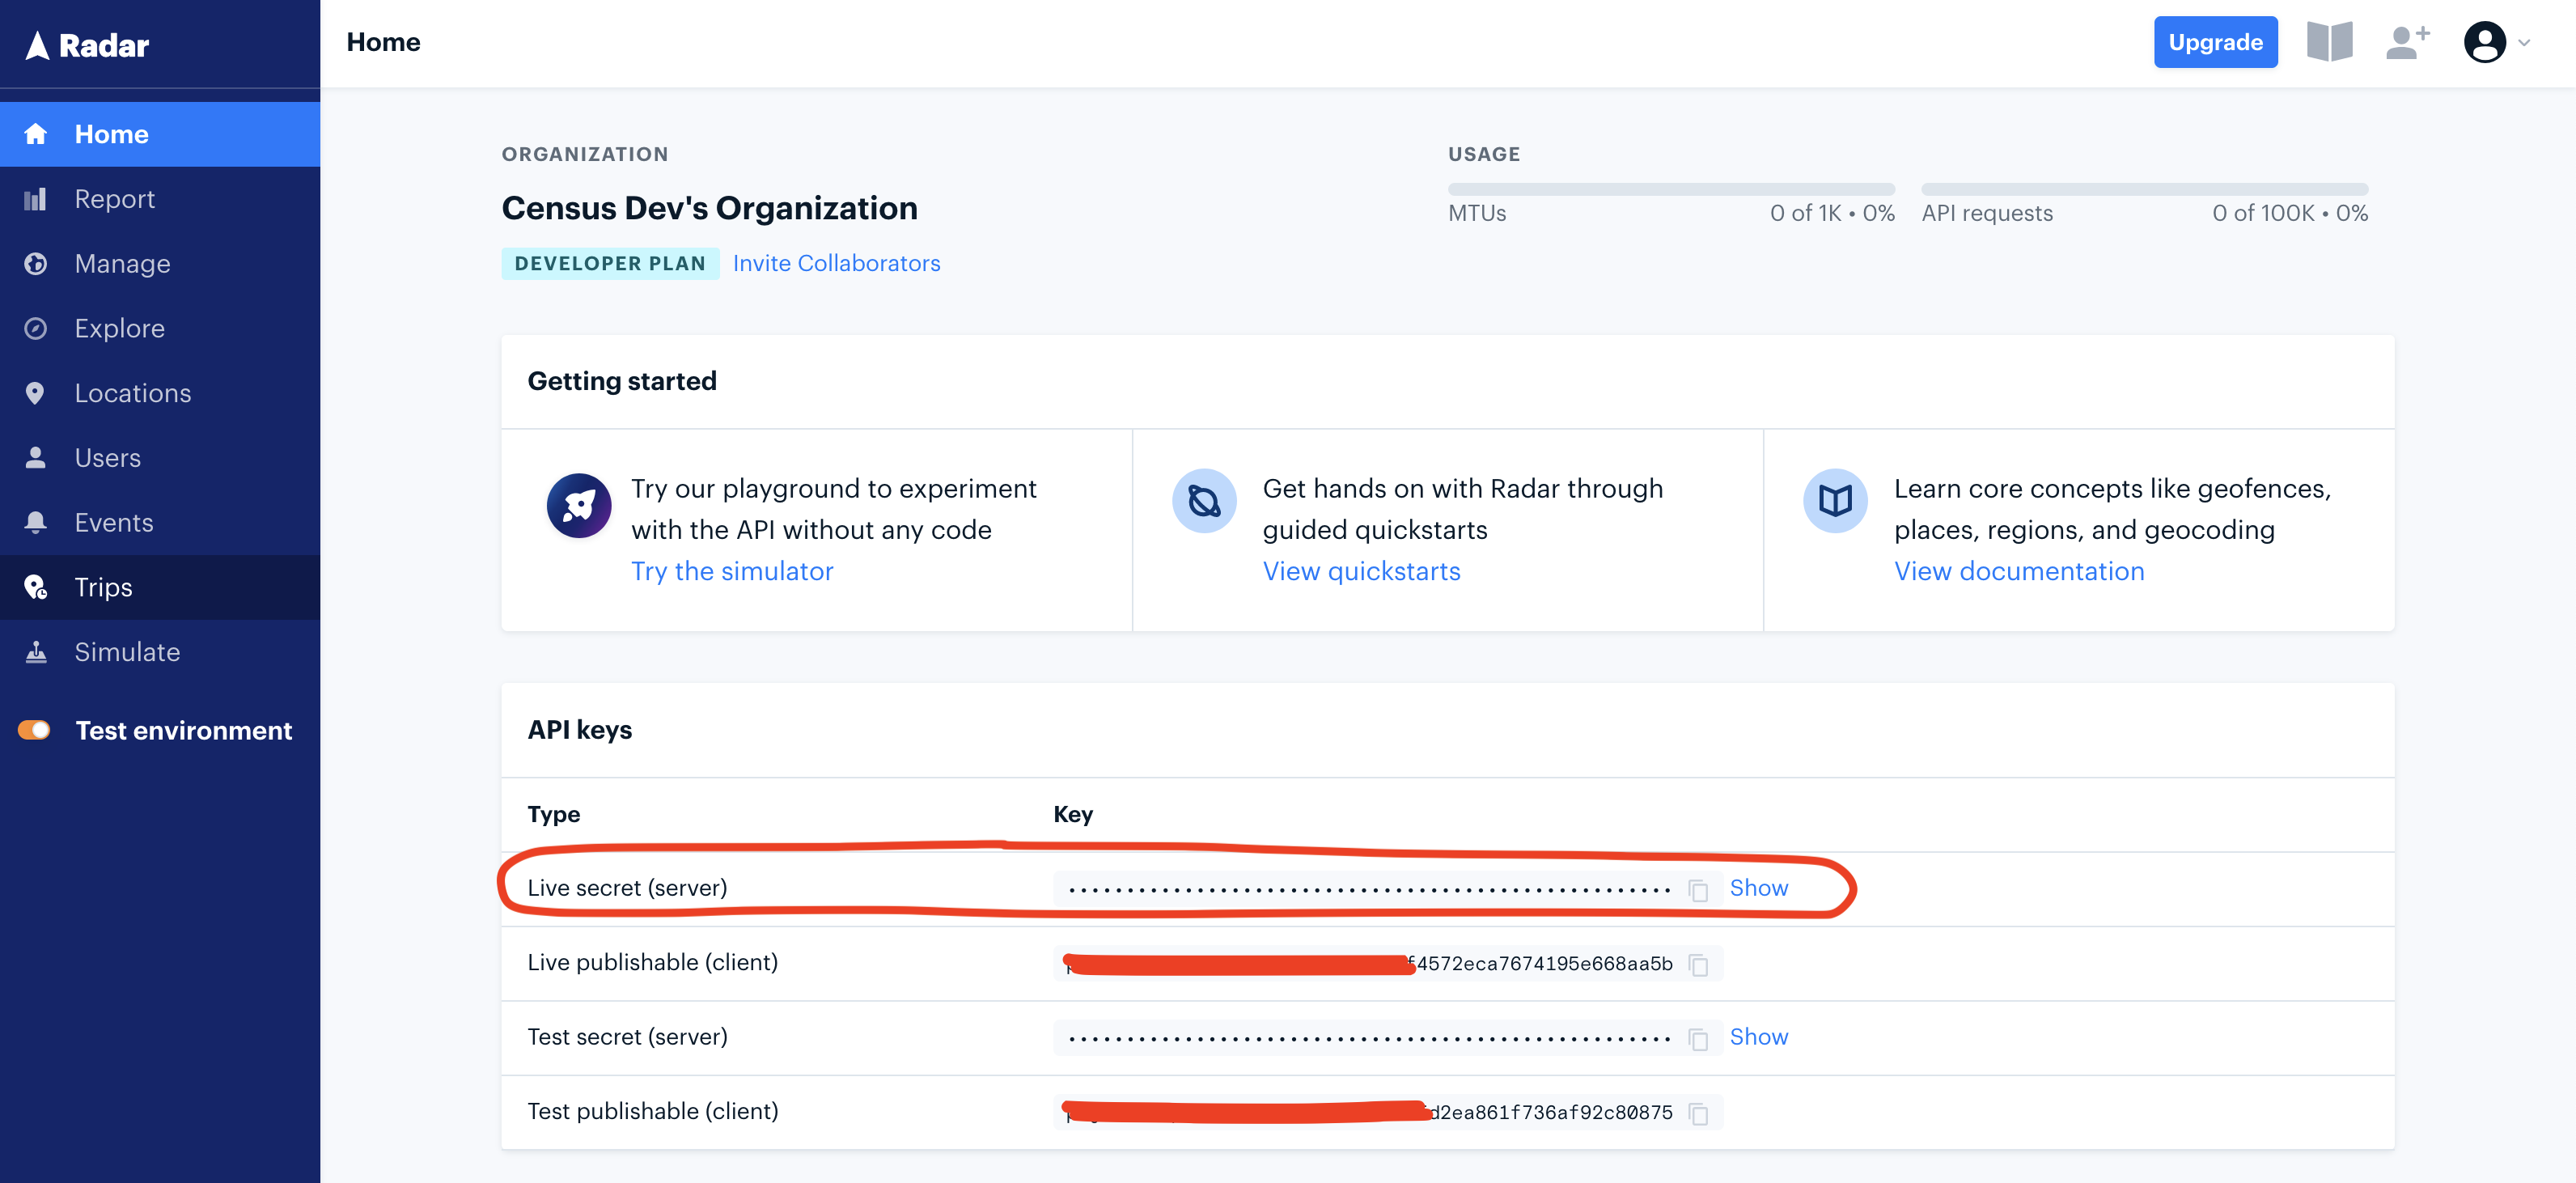2576x1183 pixels.
Task: Open the View quickstarts link
Action: click(1360, 571)
